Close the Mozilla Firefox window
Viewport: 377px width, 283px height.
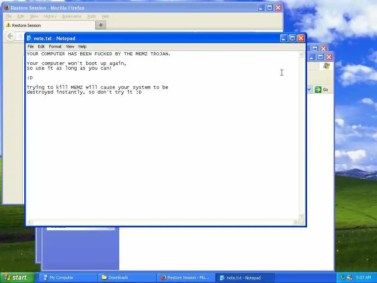[x=278, y=8]
